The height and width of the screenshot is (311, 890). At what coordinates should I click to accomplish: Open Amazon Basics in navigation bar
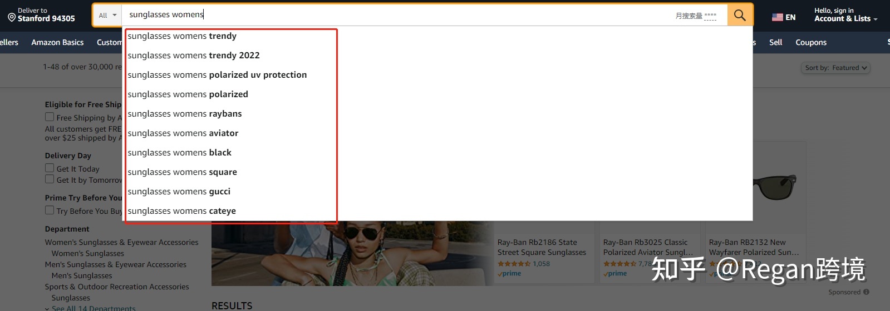click(x=57, y=42)
